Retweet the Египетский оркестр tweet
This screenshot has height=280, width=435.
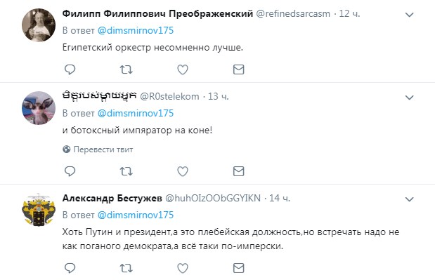pyautogui.click(x=126, y=69)
